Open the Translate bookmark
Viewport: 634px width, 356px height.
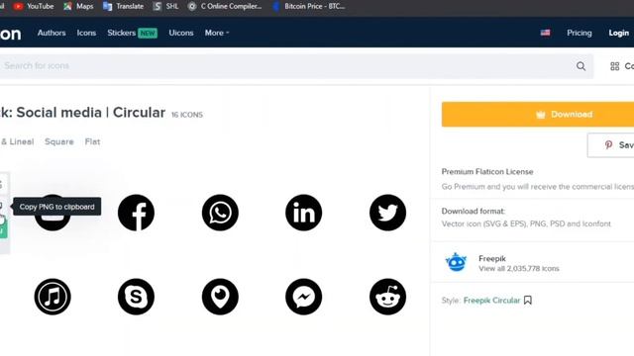[123, 6]
